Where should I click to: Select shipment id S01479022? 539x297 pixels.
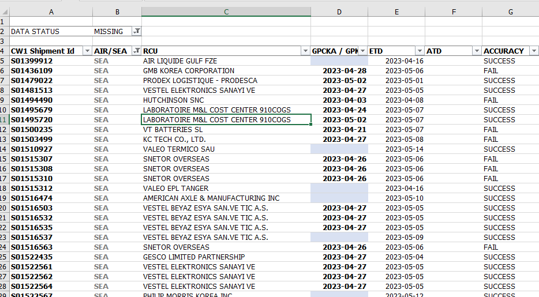tap(51, 80)
